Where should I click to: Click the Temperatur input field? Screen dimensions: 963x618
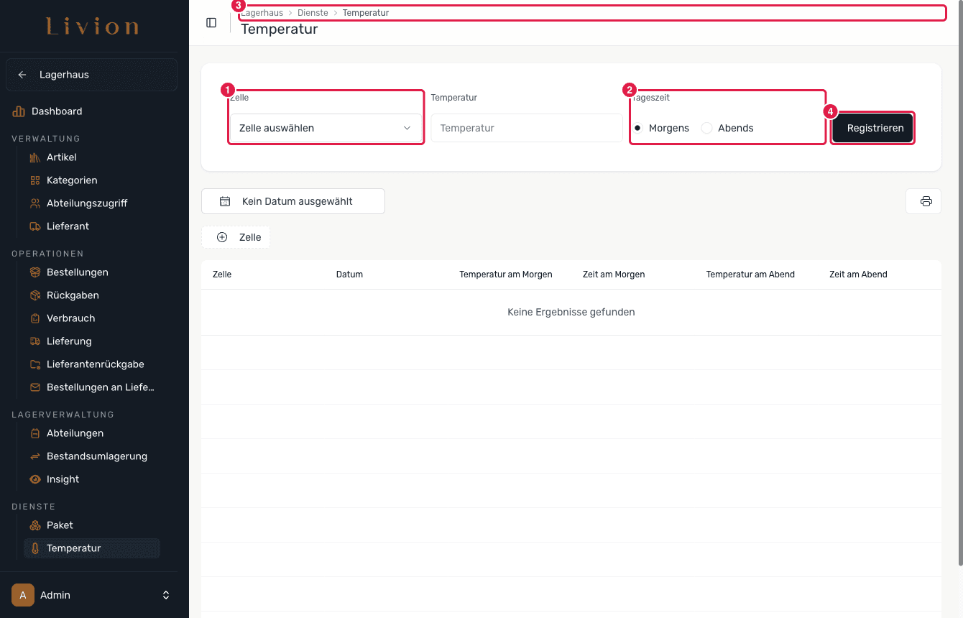coord(527,128)
